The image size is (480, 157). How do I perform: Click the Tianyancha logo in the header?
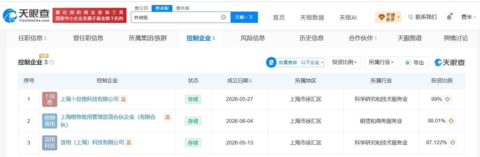pyautogui.click(x=26, y=15)
